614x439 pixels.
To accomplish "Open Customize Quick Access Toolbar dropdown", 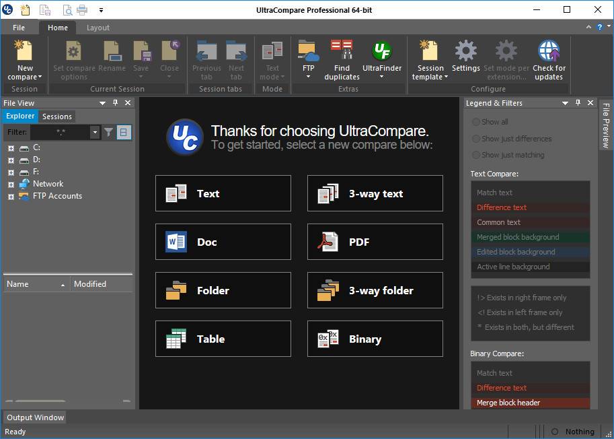I will coord(101,10).
